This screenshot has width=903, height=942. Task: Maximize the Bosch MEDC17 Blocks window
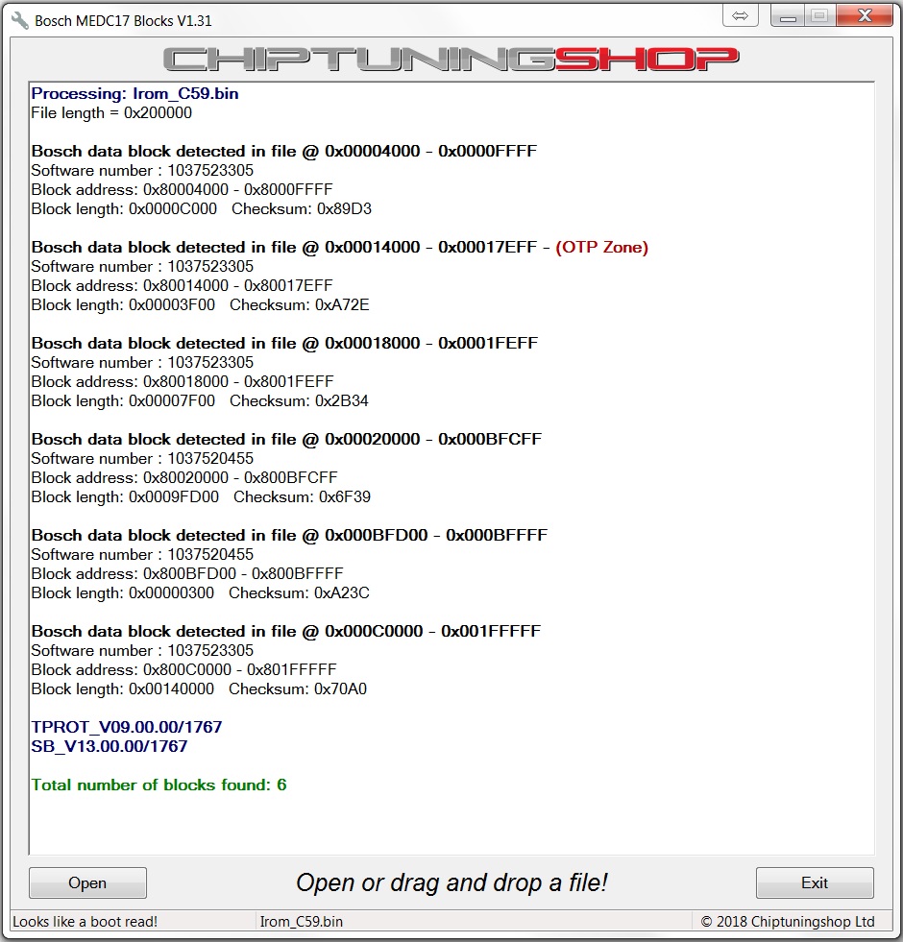point(819,15)
